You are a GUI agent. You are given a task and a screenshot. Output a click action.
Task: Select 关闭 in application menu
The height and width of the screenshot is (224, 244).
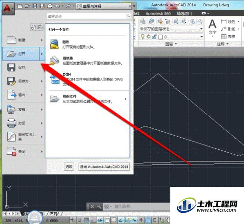pyautogui.click(x=23, y=151)
